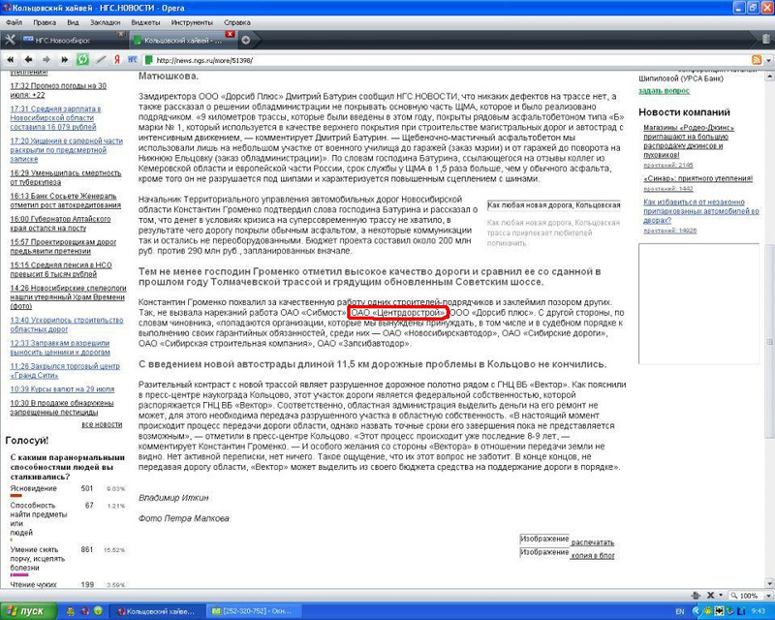Switch to [252-320-752] taskbar window
775x620 pixels.
point(252,611)
